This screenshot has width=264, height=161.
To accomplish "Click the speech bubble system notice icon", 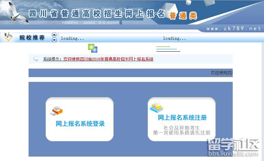I will [x=36, y=59].
